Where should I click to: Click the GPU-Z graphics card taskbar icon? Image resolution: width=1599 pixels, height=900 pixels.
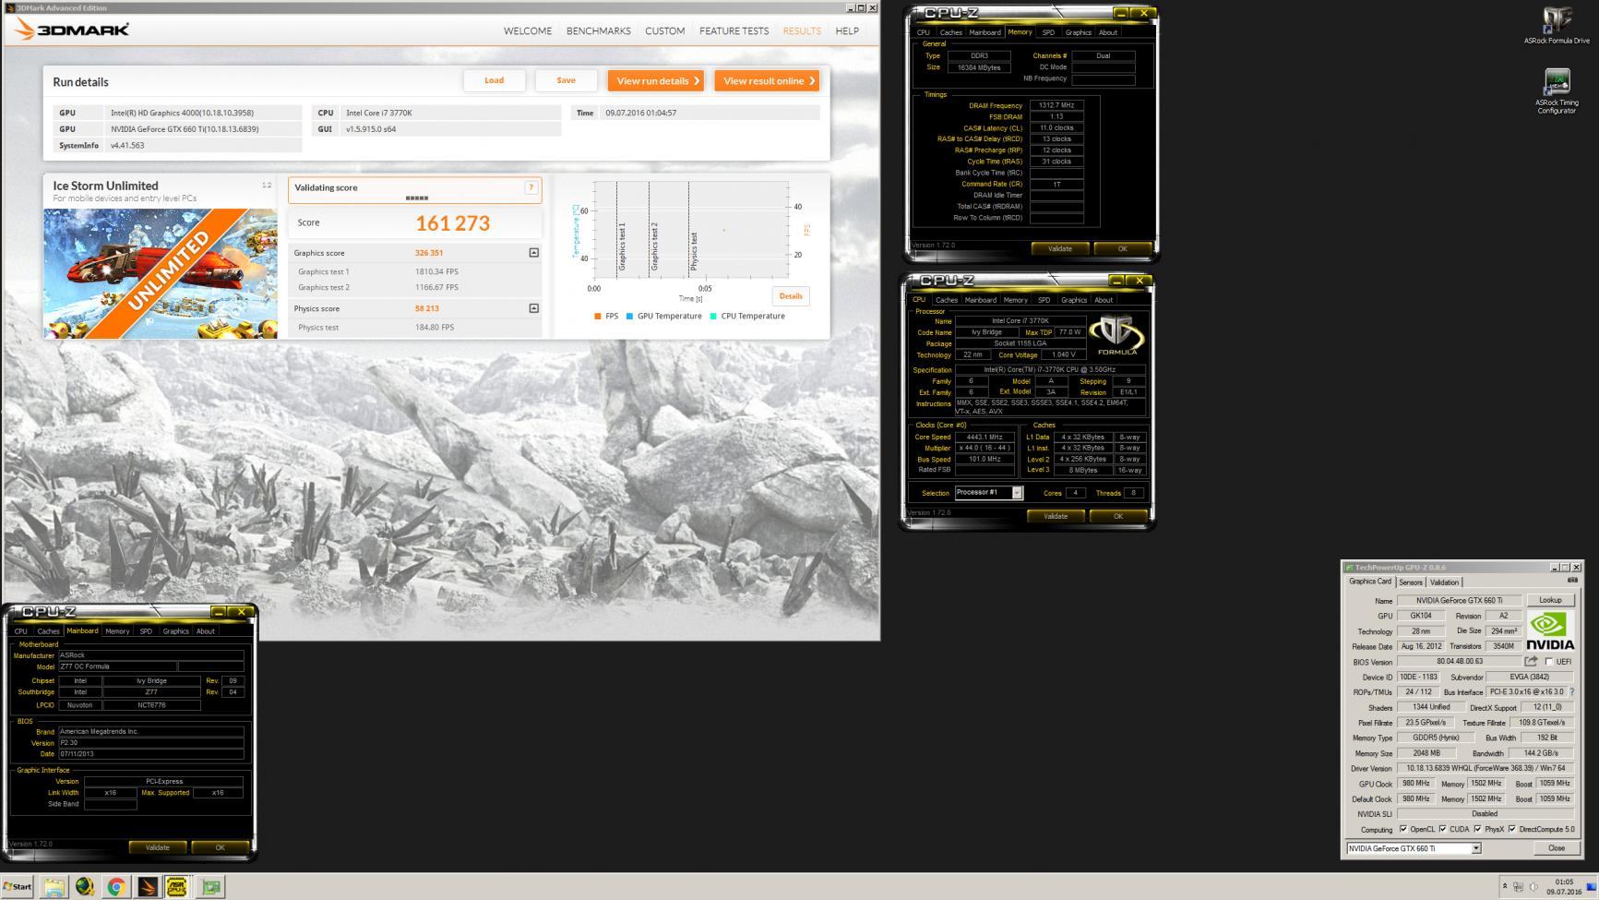(211, 887)
